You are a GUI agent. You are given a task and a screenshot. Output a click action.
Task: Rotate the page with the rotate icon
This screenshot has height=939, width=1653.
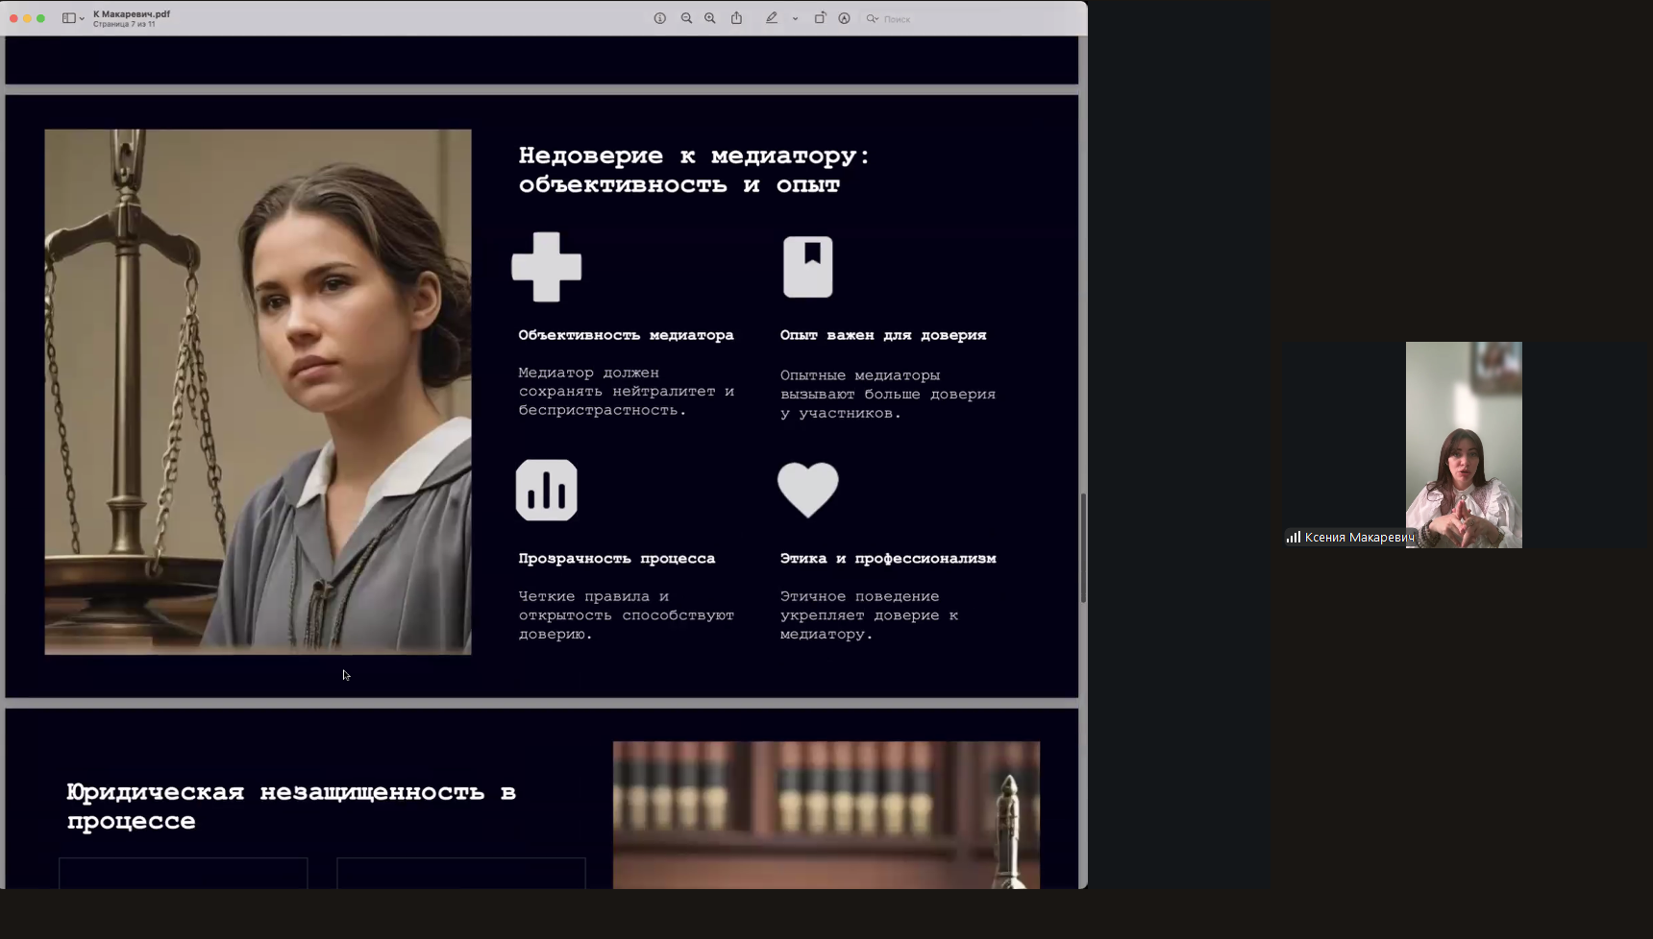point(820,18)
